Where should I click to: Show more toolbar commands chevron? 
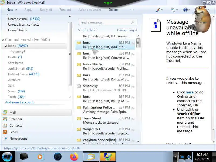[132, 10]
